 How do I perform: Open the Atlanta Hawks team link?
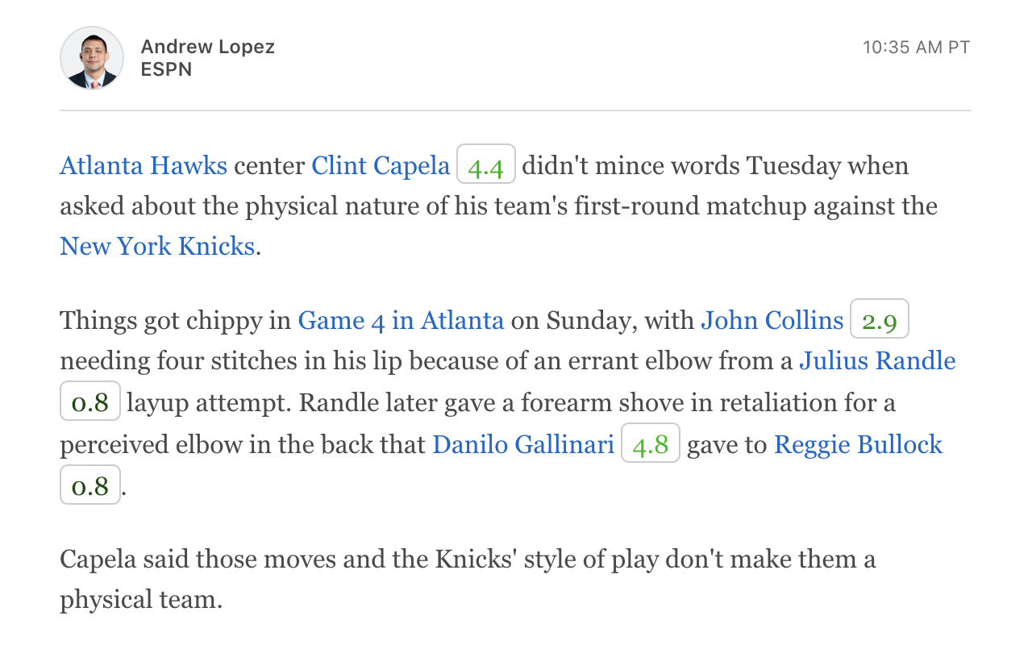(144, 165)
